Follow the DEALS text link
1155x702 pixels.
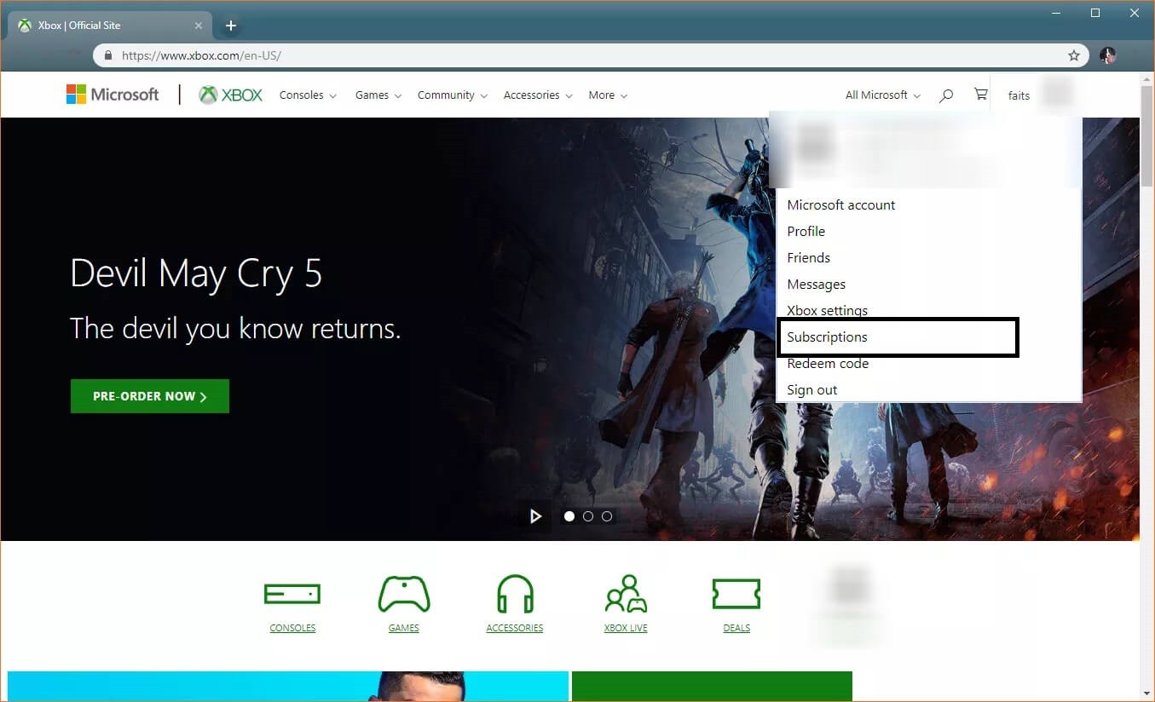[x=736, y=628]
